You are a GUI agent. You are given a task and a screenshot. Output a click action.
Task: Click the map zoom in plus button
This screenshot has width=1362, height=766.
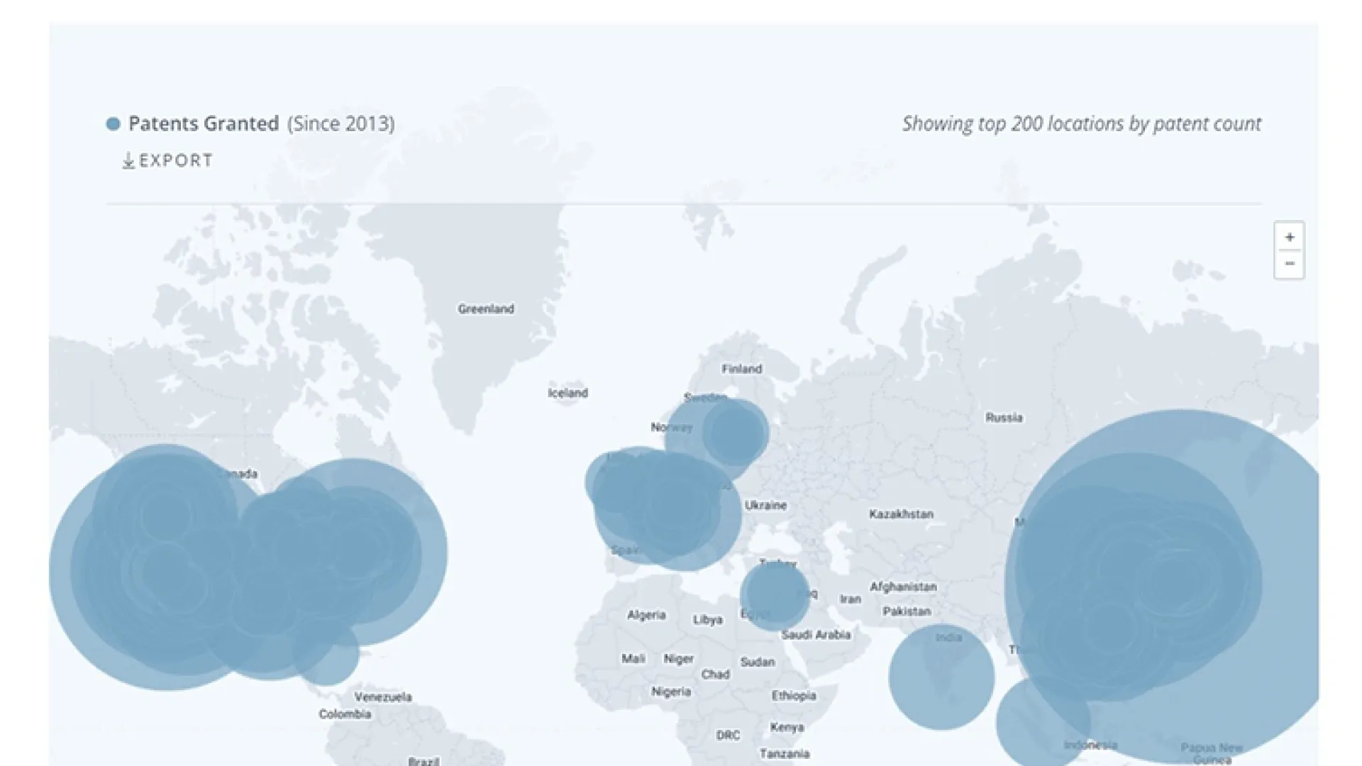[x=1289, y=237]
